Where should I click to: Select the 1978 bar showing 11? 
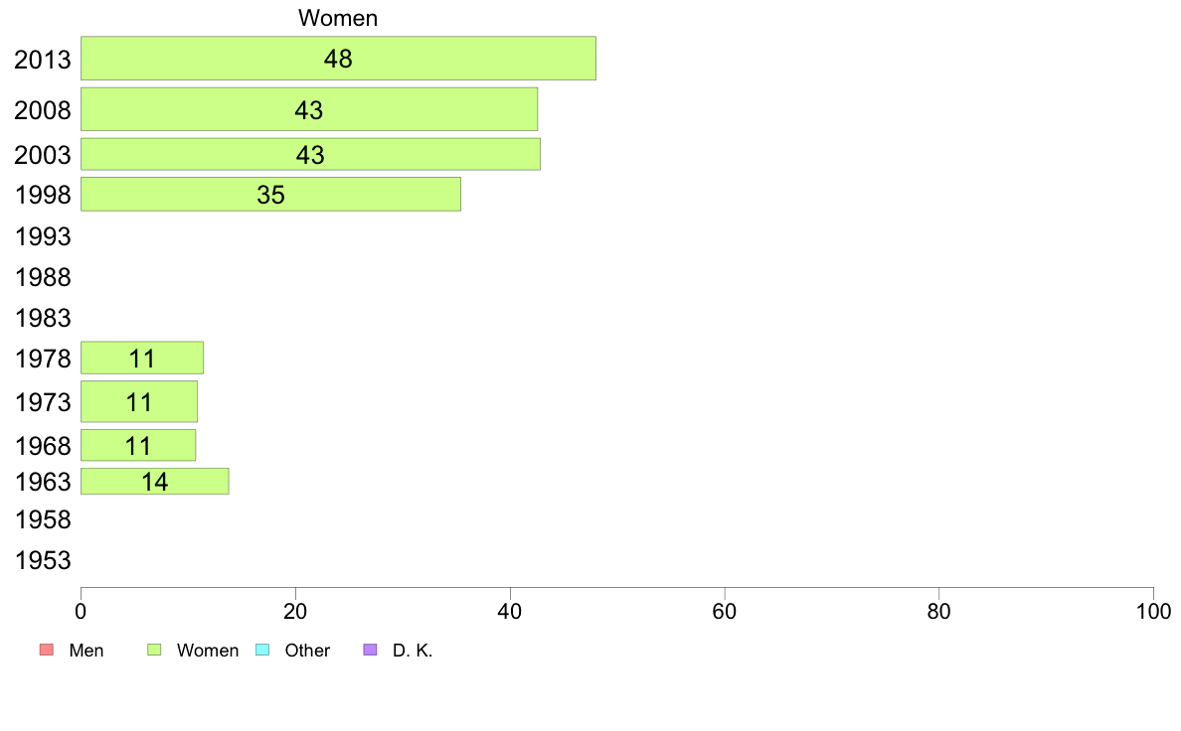pyautogui.click(x=141, y=358)
